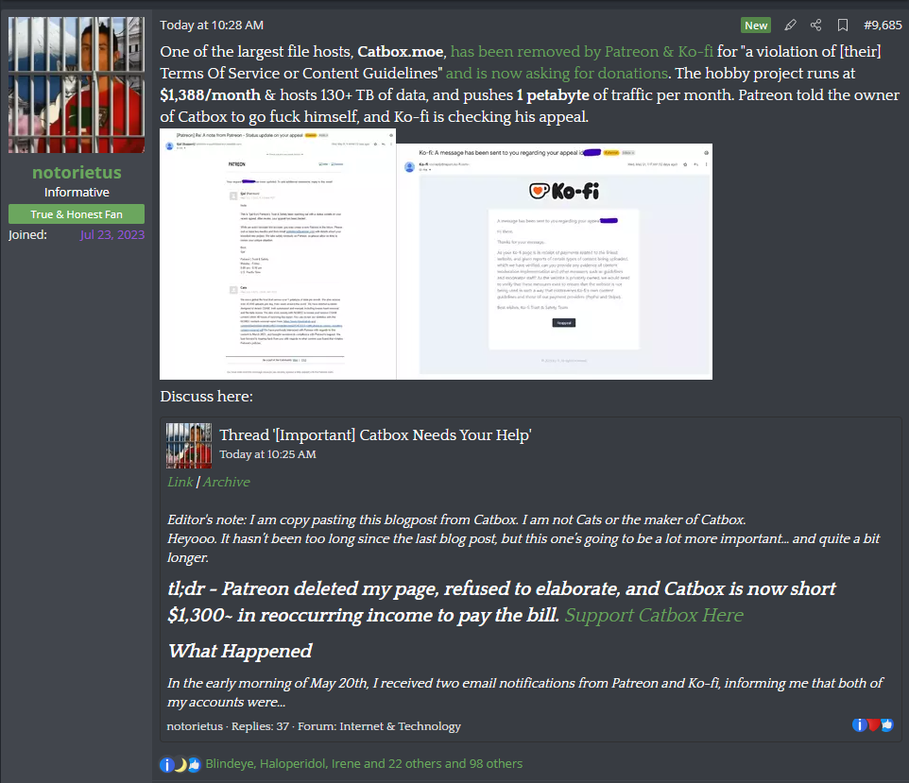The height and width of the screenshot is (783, 909).
Task: Click the 'Today at 10:25 AM' embed timestamp
Action: (x=267, y=454)
